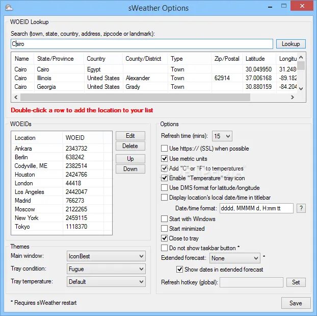Minimize the sWeather Options window
The width and height of the screenshot is (317, 316).
pyautogui.click(x=270, y=7)
